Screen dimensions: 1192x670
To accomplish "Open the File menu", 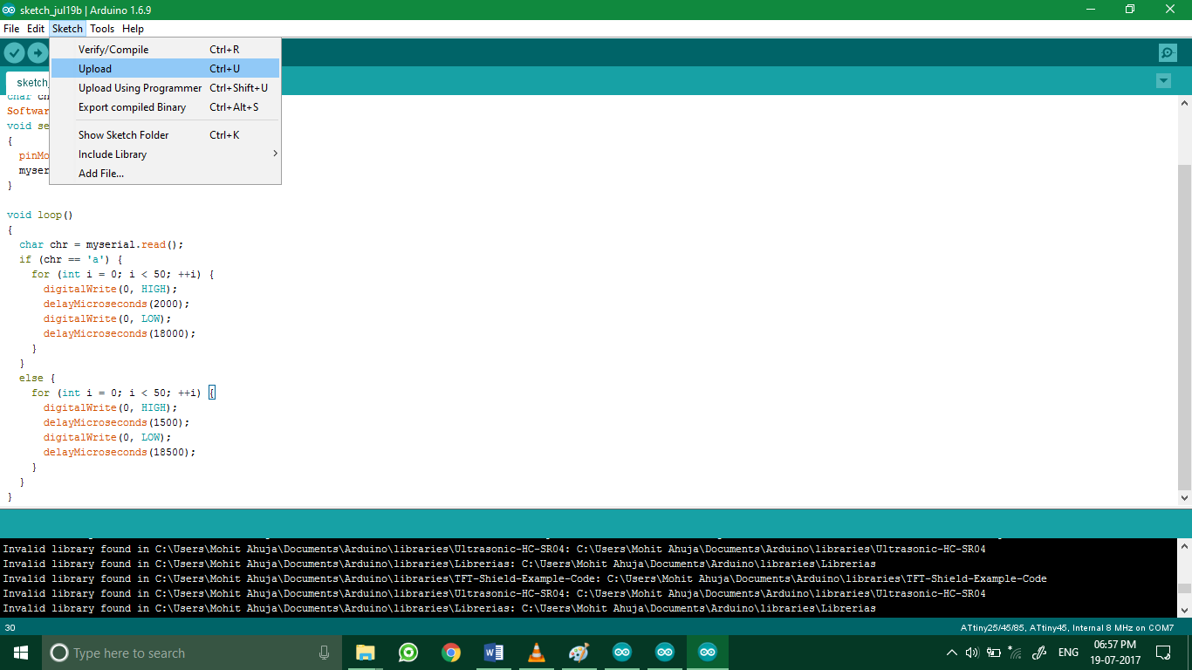I will (x=11, y=29).
